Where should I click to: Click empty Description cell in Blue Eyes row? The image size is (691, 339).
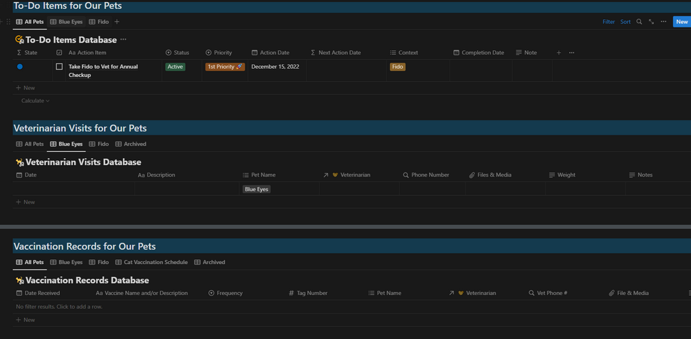(x=187, y=189)
